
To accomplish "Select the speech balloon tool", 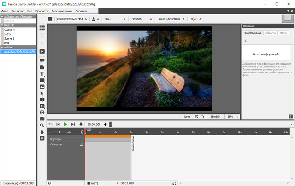I will tap(42, 60).
